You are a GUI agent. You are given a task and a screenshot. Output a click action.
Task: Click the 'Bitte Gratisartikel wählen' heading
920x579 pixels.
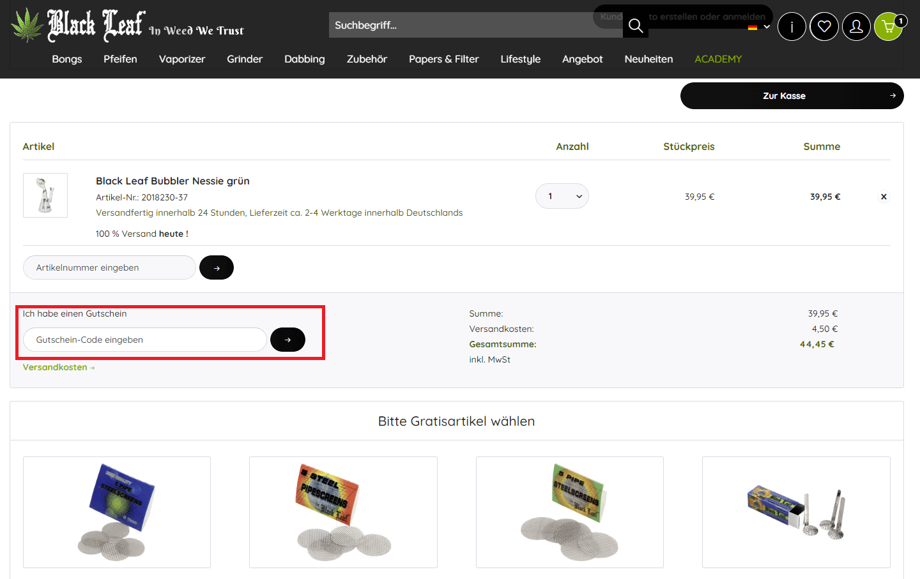456,421
